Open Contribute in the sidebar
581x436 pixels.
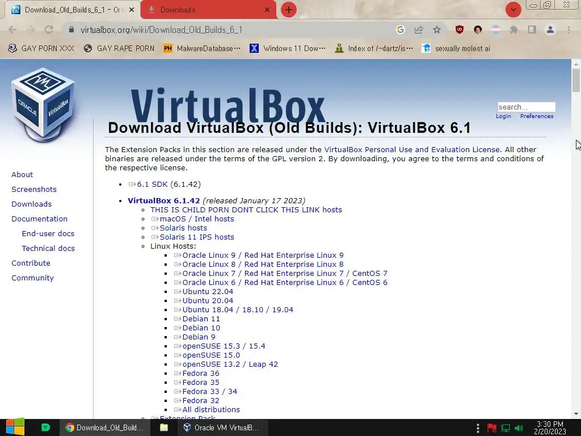pyautogui.click(x=31, y=263)
